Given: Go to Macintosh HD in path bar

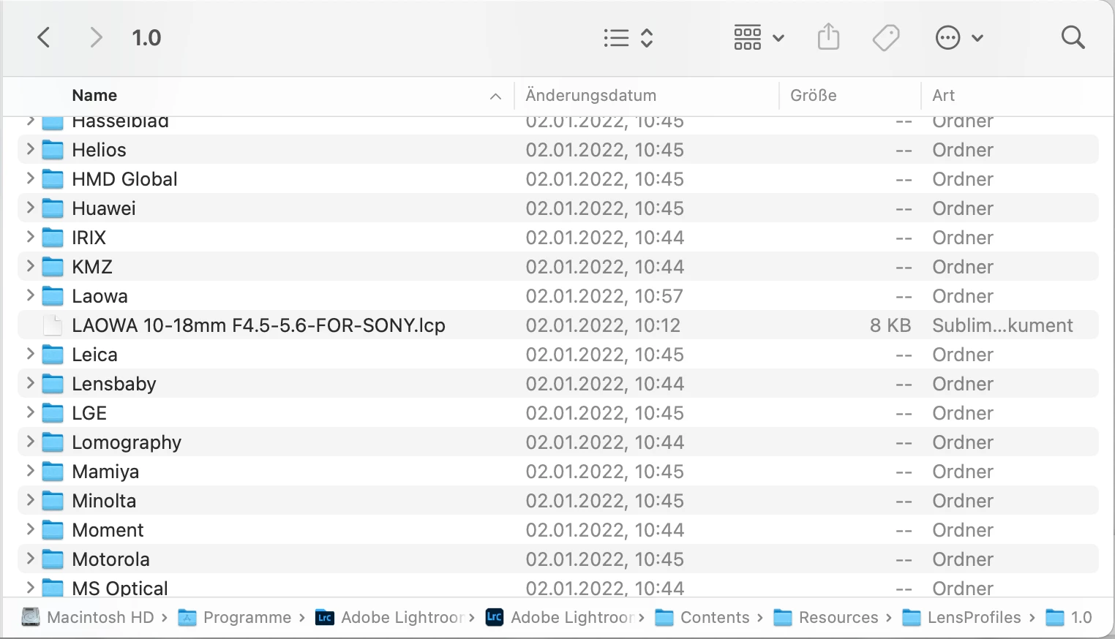Looking at the screenshot, I should pos(88,618).
